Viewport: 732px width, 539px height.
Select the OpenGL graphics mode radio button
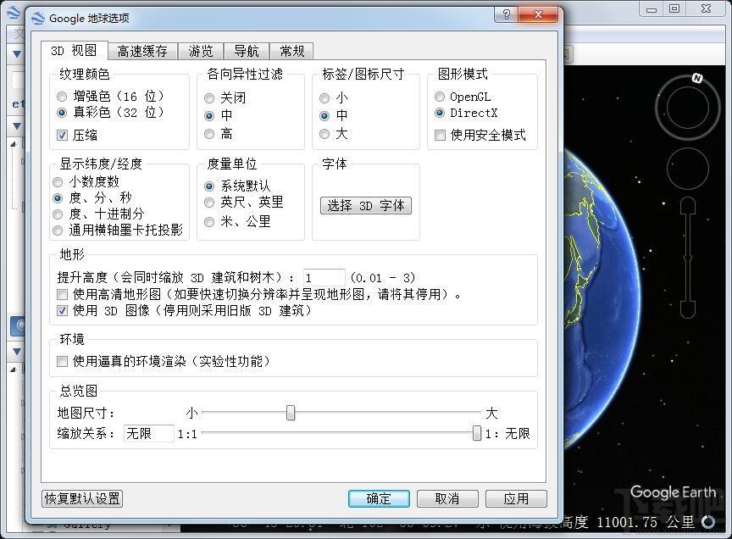click(x=440, y=97)
